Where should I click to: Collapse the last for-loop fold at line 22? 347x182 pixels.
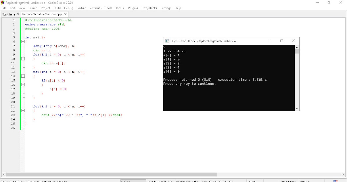(23, 111)
